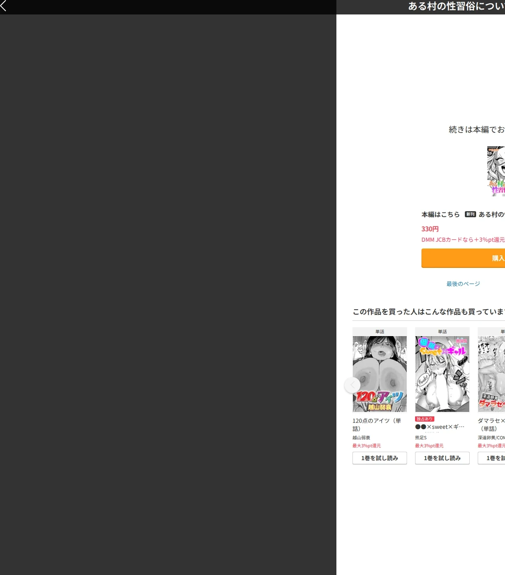Follow the 最後のページ link
This screenshot has width=505, height=575.
point(463,284)
